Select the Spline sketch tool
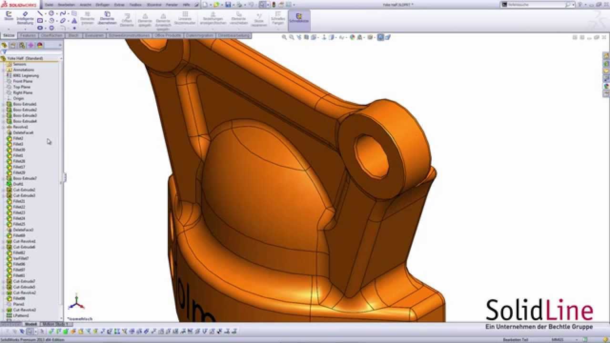This screenshot has height=343, width=610. pyautogui.click(x=63, y=14)
